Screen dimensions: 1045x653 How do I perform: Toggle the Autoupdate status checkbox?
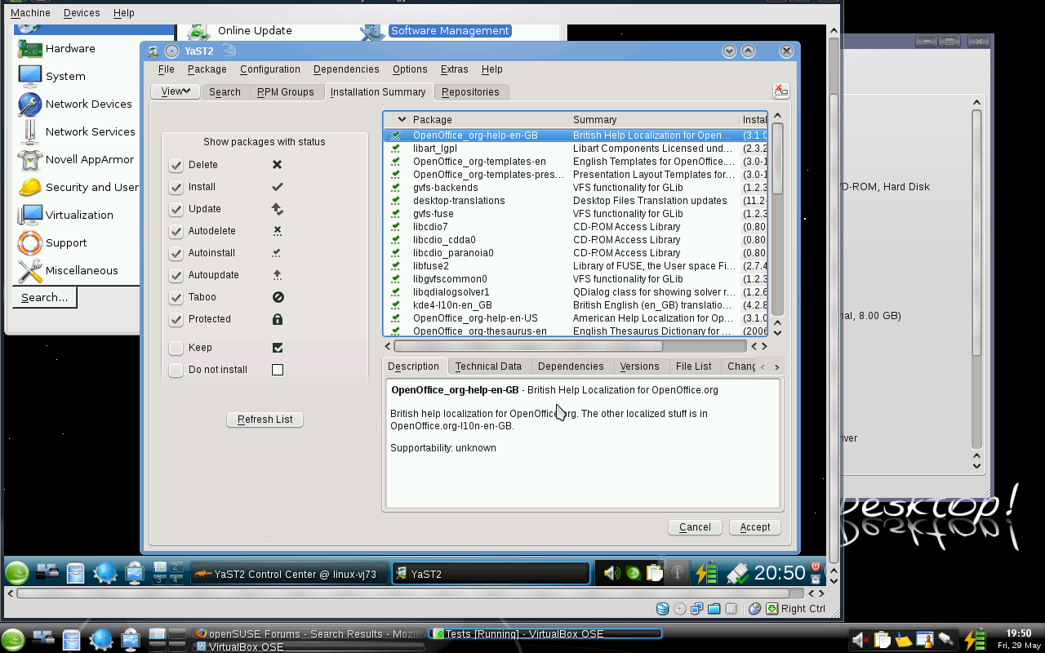(x=176, y=275)
